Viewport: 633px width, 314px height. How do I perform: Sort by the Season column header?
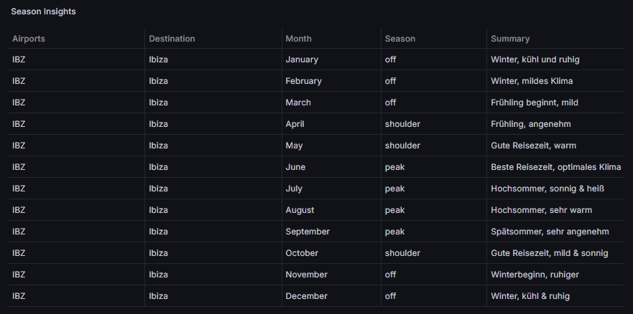pyautogui.click(x=399, y=39)
